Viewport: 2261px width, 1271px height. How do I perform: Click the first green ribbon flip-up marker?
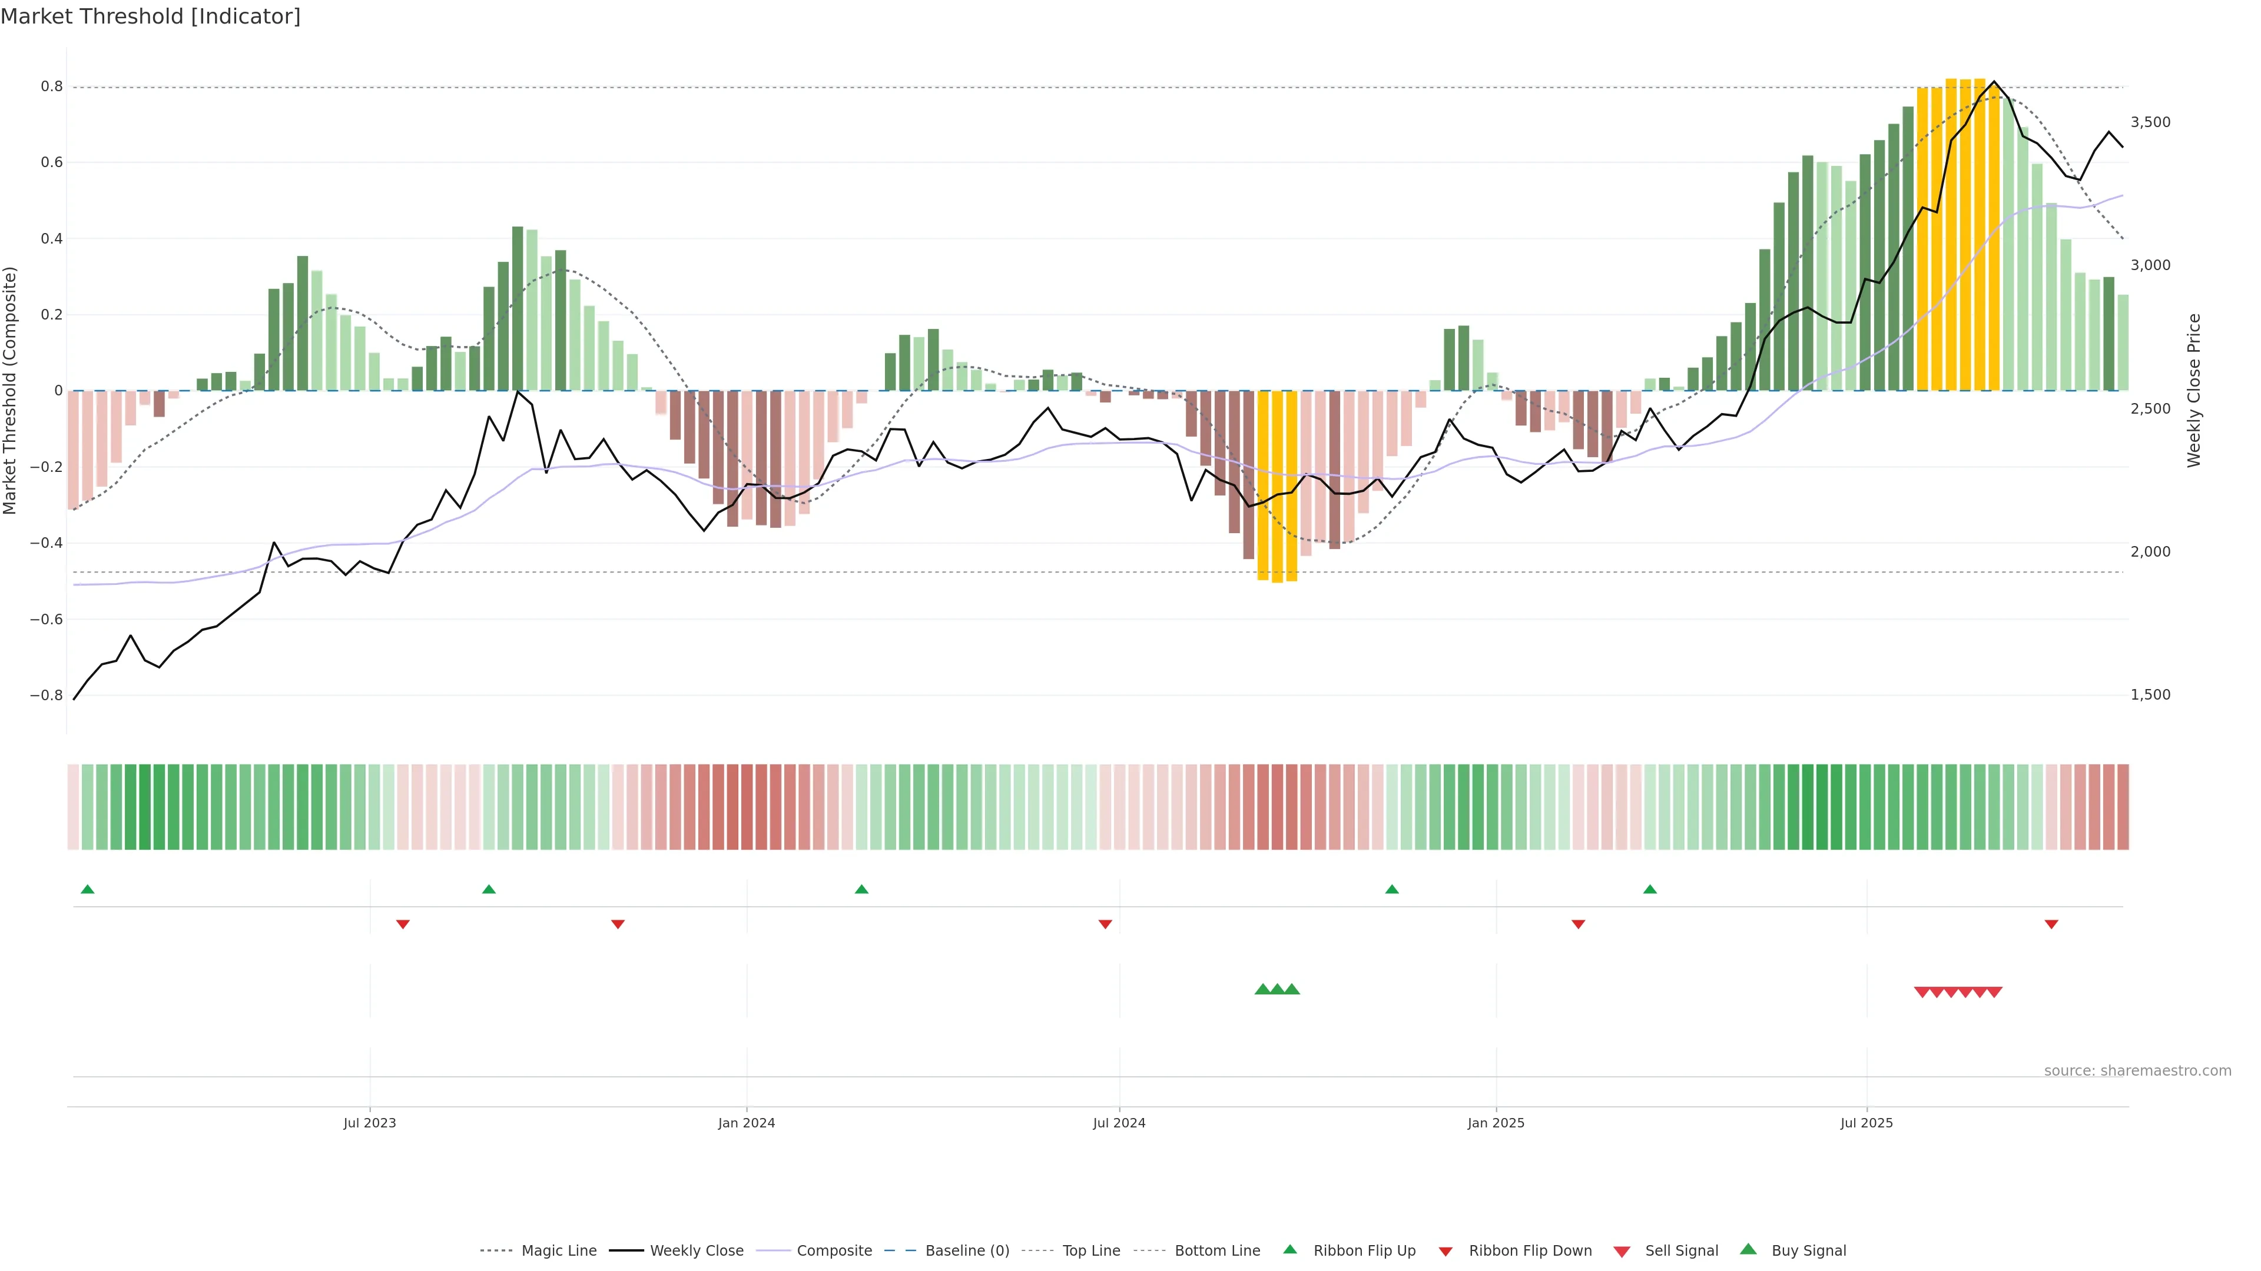(x=87, y=890)
